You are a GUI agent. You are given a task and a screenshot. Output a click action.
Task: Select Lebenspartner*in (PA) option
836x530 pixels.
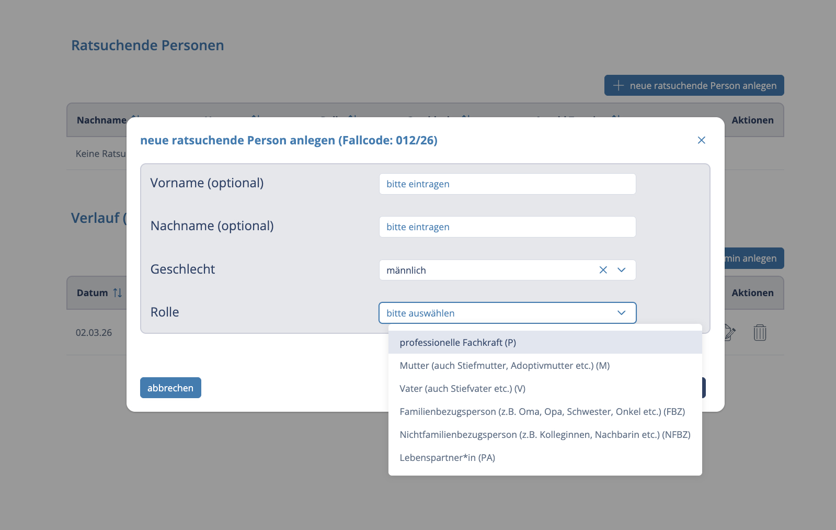(x=447, y=458)
